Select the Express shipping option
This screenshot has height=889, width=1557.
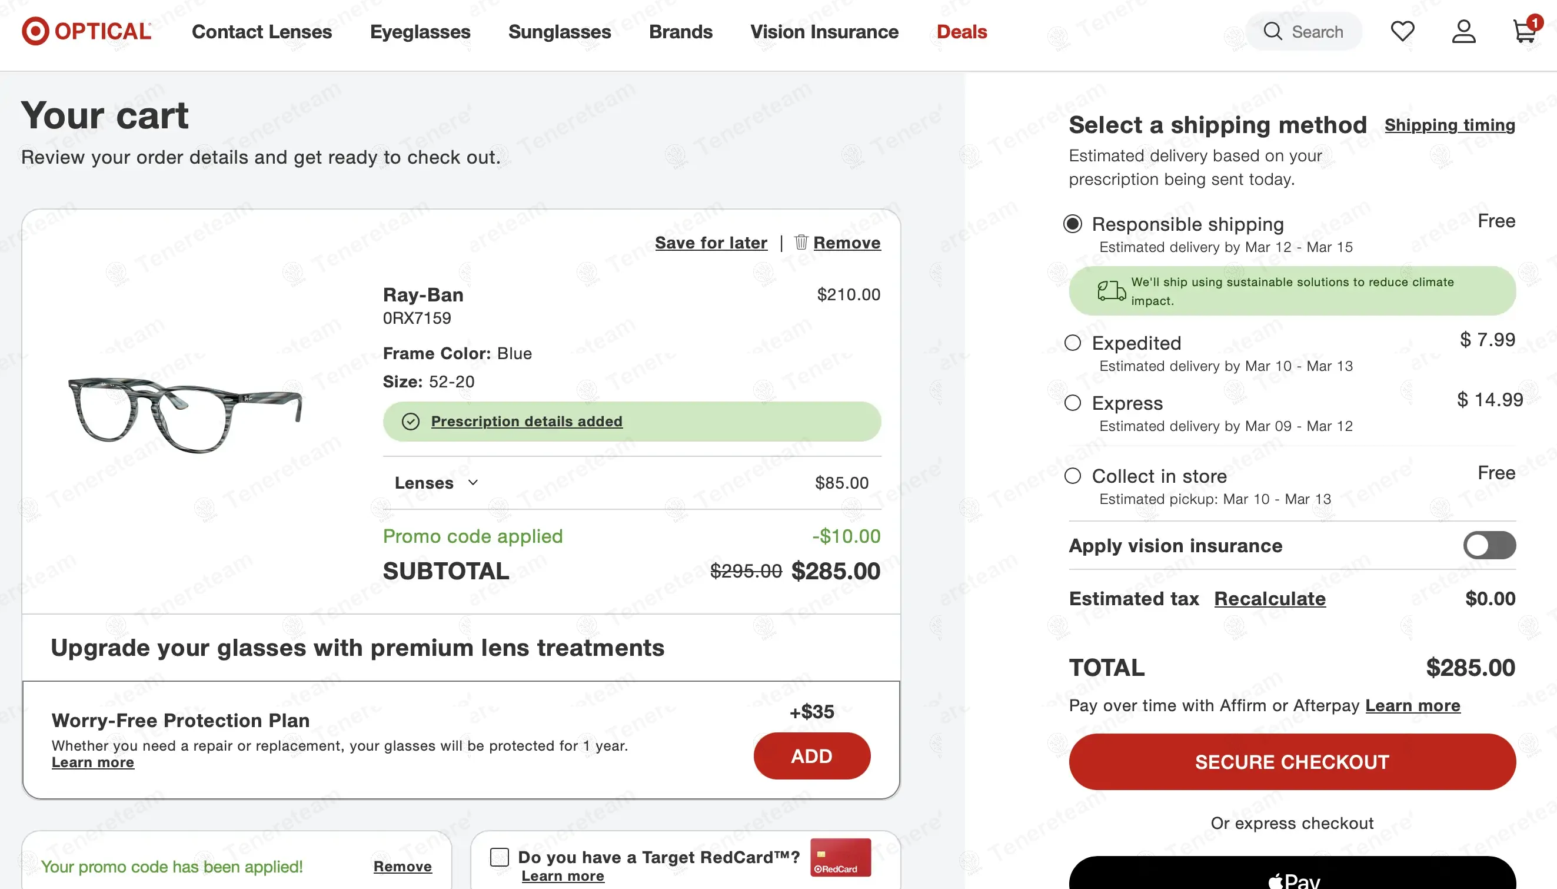coord(1073,403)
